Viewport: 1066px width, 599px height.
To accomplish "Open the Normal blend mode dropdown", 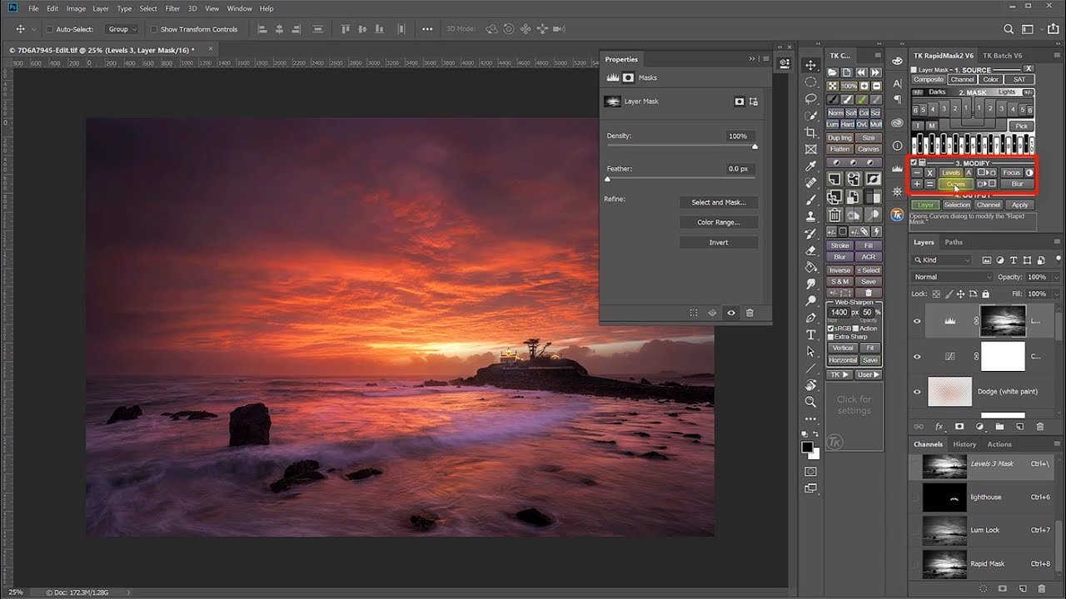I will pos(952,277).
